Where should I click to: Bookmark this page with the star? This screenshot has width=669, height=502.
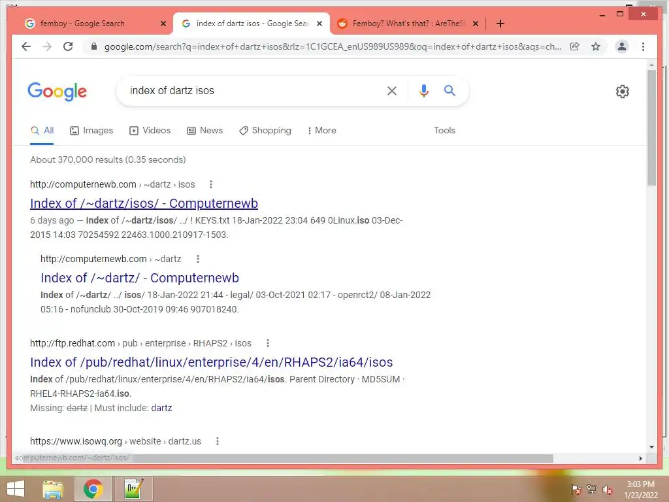pyautogui.click(x=596, y=46)
